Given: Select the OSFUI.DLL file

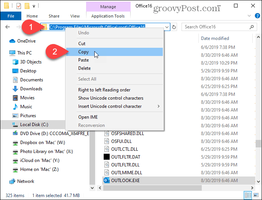Looking at the screenshot, I should pos(121,141).
